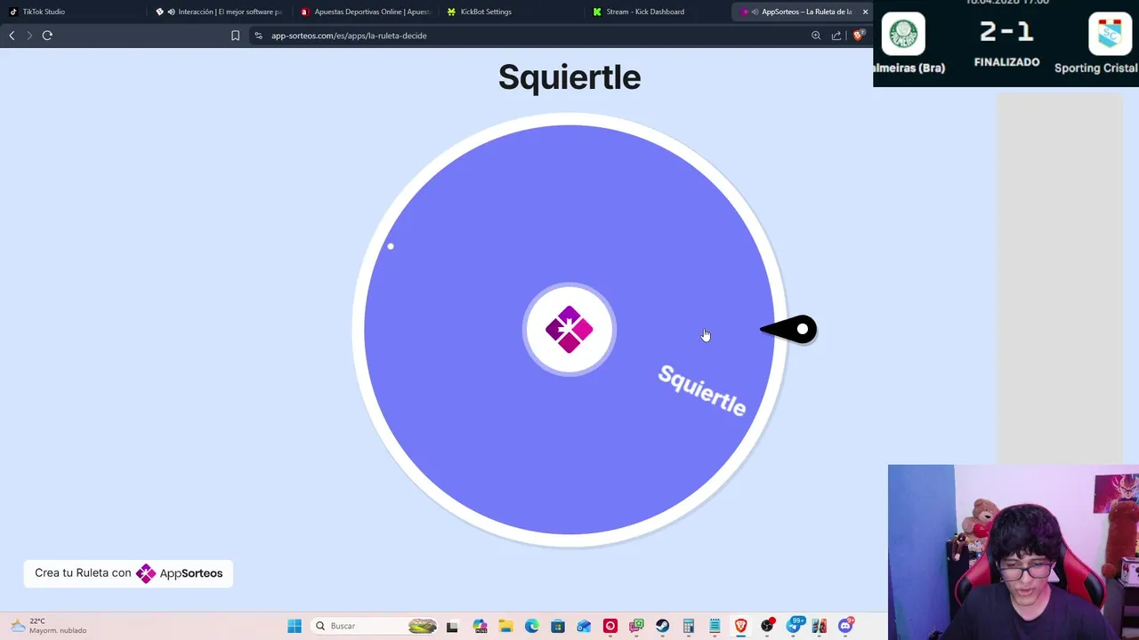Screen dimensions: 1139x640
Task: Click the FINALIZADO match status text
Action: (x=1006, y=62)
